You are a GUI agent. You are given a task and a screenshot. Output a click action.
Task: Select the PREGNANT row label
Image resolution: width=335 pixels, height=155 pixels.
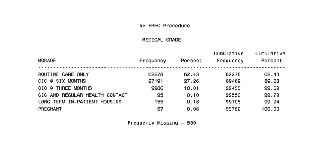(50, 109)
